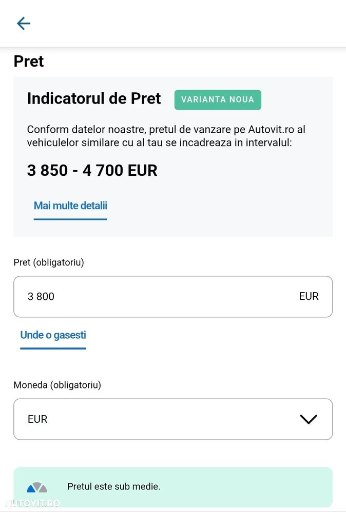The width and height of the screenshot is (346, 512).
Task: Follow the Unde o gasesti link
Action: click(x=53, y=335)
